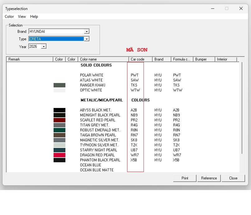The image size is (251, 215).
Task: Click the Reference button
Action: [x=209, y=178]
